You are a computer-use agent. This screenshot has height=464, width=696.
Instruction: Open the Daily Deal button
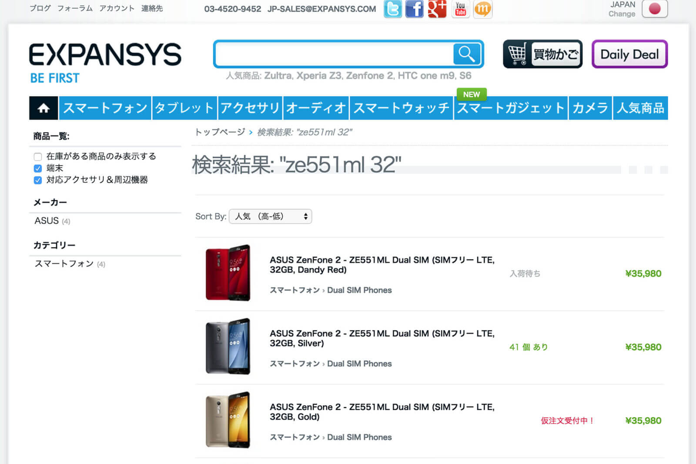click(629, 54)
